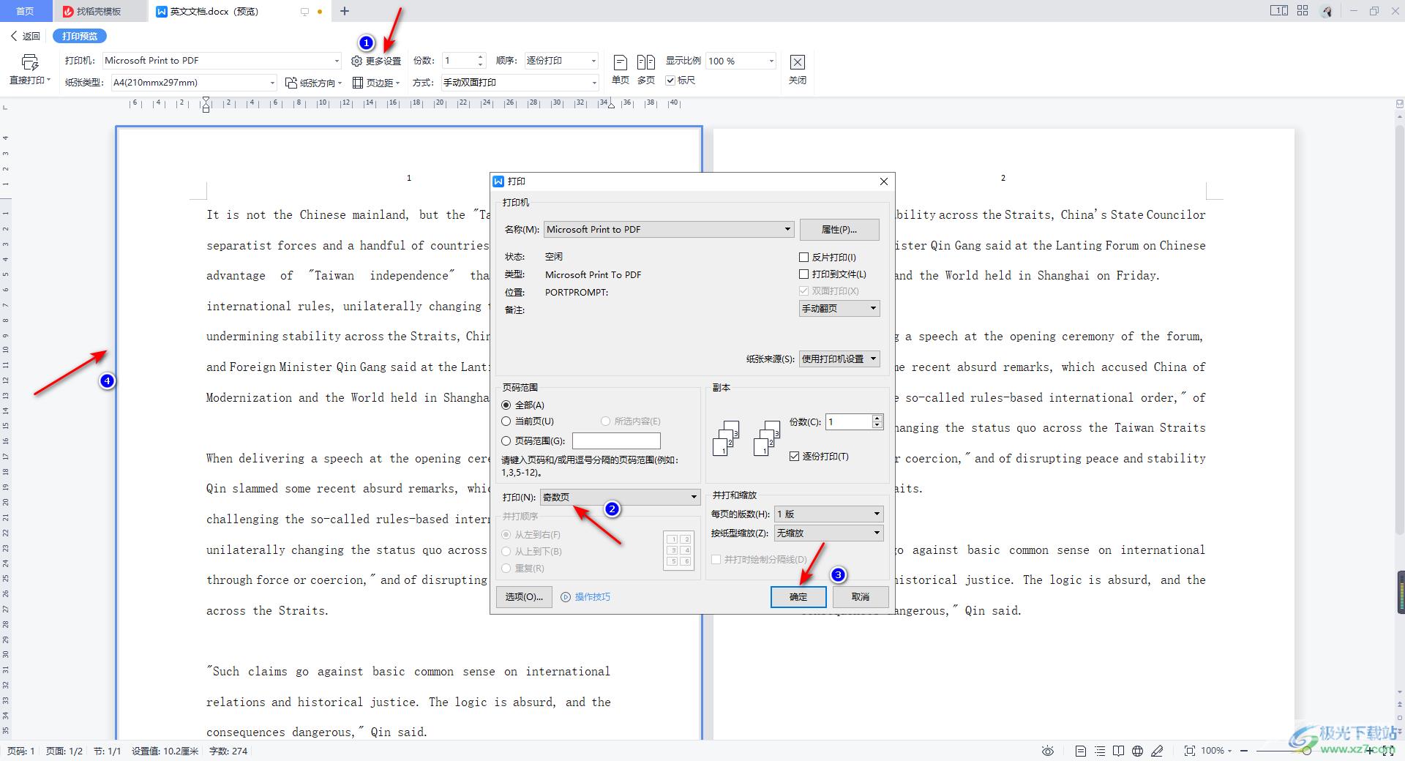
Task: Confirm with the 确定 button
Action: (798, 596)
